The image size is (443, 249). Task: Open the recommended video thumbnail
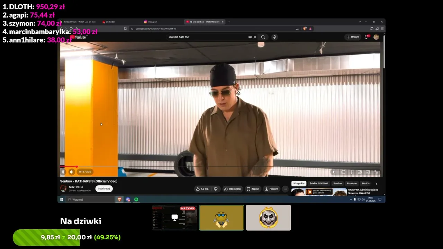tap(319, 192)
